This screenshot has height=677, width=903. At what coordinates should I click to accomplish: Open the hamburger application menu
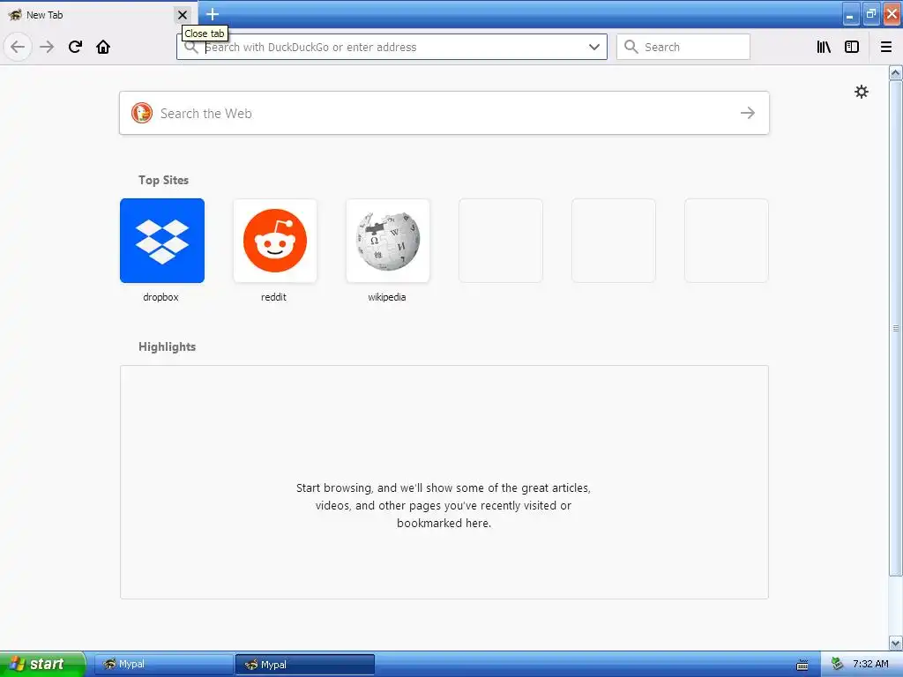click(886, 47)
